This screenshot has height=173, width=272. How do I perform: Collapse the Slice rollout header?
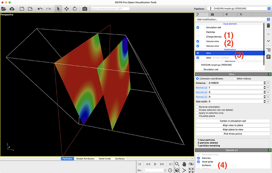(x=231, y=74)
